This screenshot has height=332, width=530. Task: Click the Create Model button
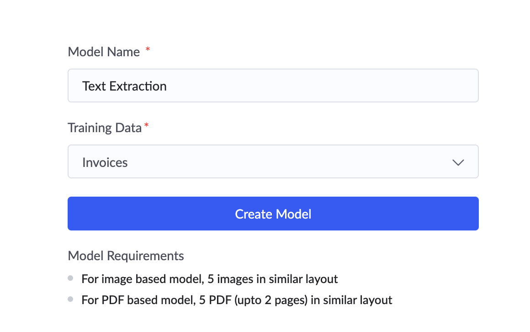tap(273, 214)
